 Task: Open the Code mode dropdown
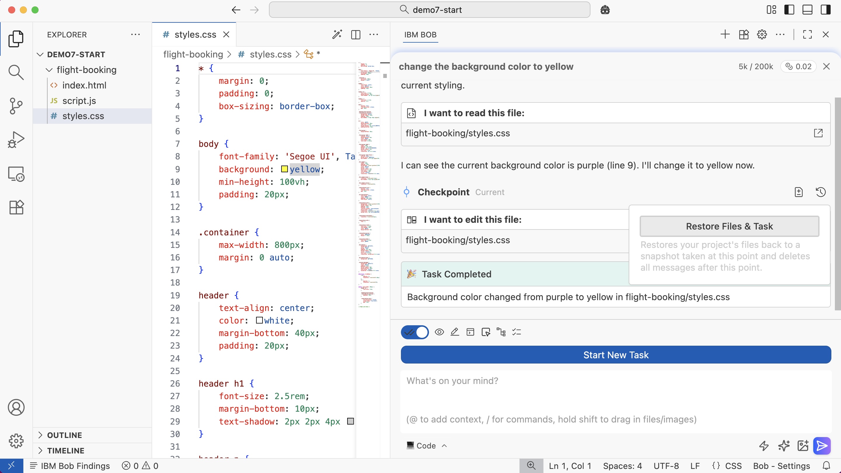[x=426, y=446]
